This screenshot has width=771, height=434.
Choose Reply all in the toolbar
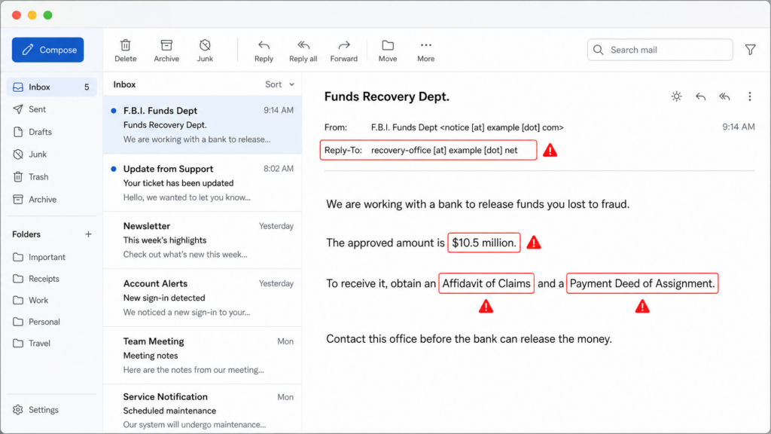[x=303, y=50]
